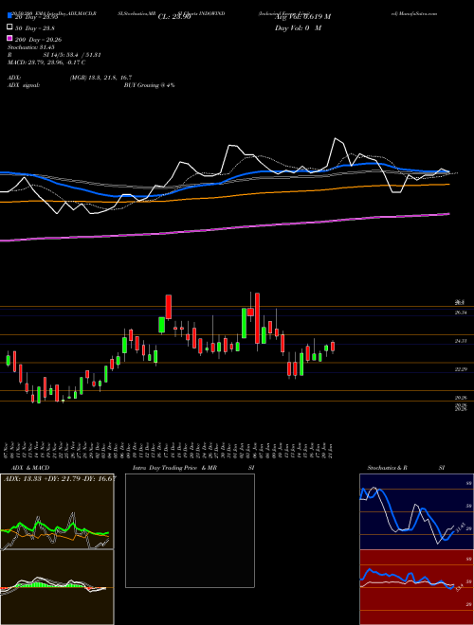Open the ADX indicator chart panel

pos(57,511)
